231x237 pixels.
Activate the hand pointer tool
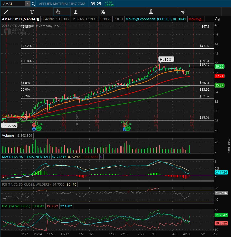pos(59,12)
